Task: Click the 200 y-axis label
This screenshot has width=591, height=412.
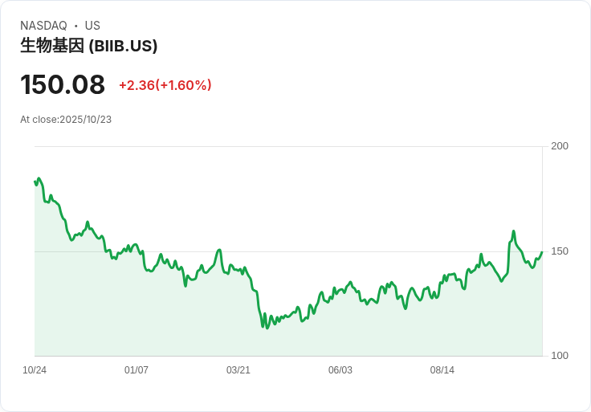Action: 560,145
